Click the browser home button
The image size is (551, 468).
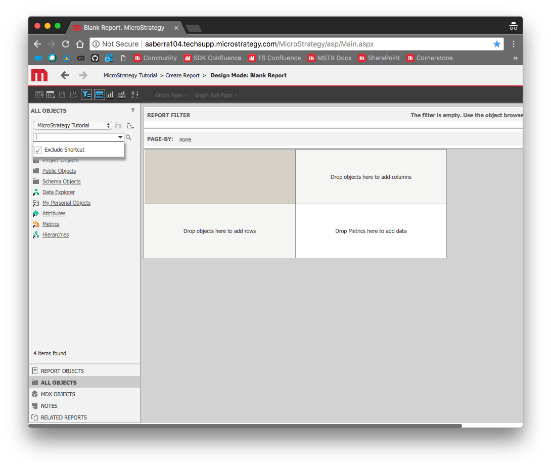(80, 44)
